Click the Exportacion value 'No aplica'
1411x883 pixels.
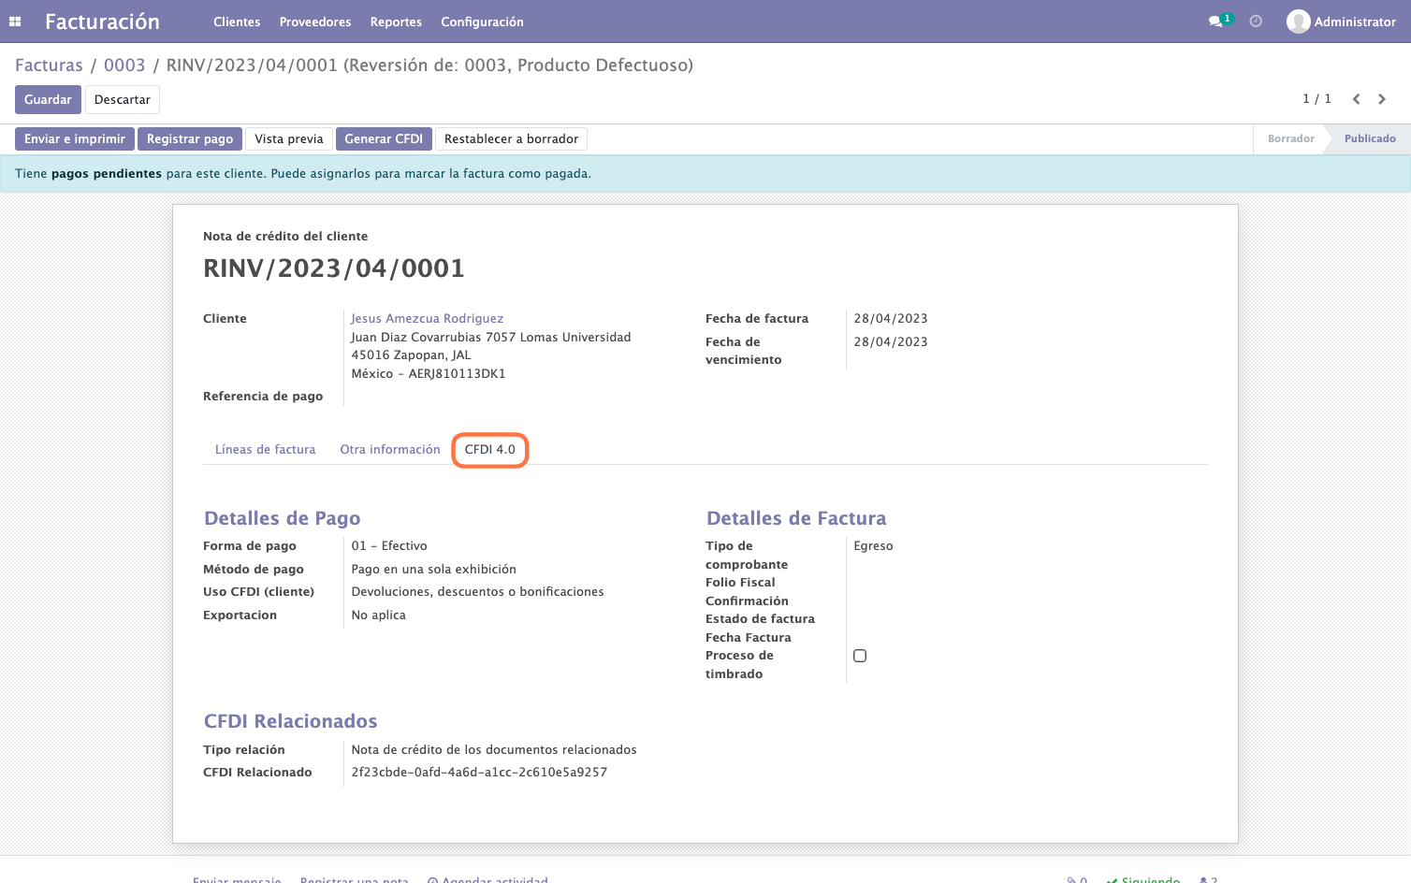pyautogui.click(x=379, y=615)
